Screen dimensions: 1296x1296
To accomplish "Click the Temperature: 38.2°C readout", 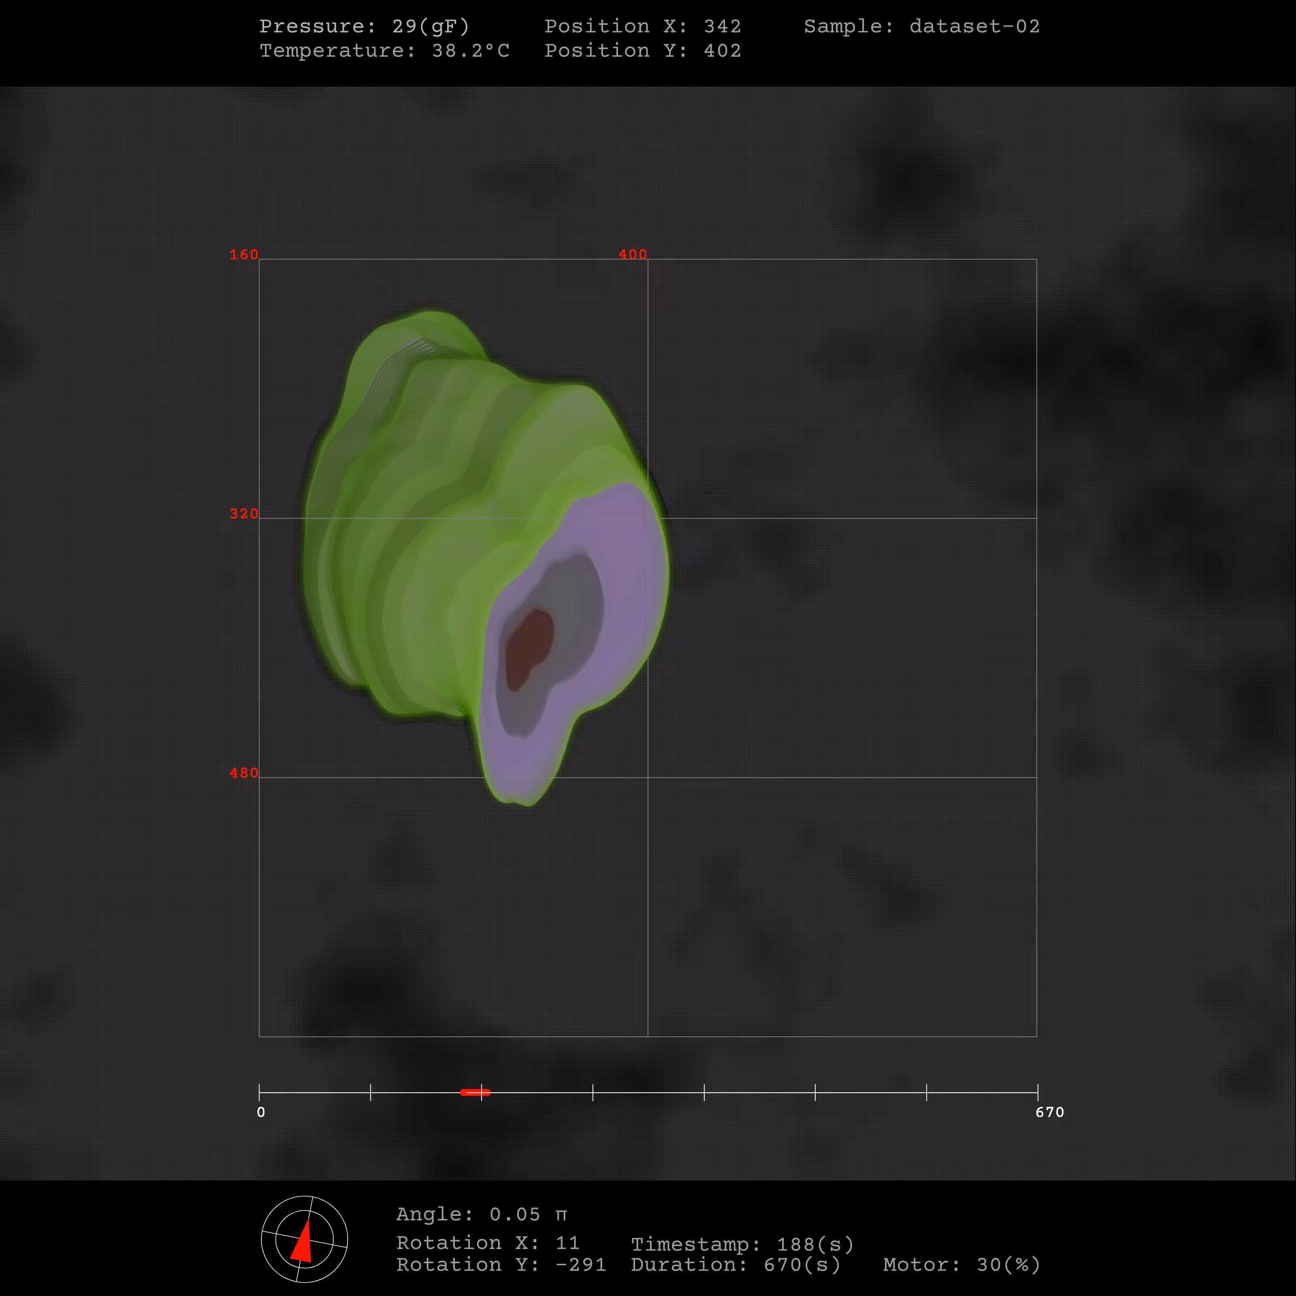I will tap(384, 50).
